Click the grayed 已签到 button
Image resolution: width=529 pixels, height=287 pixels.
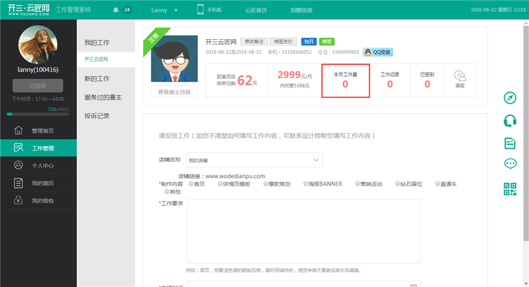pyautogui.click(x=38, y=85)
